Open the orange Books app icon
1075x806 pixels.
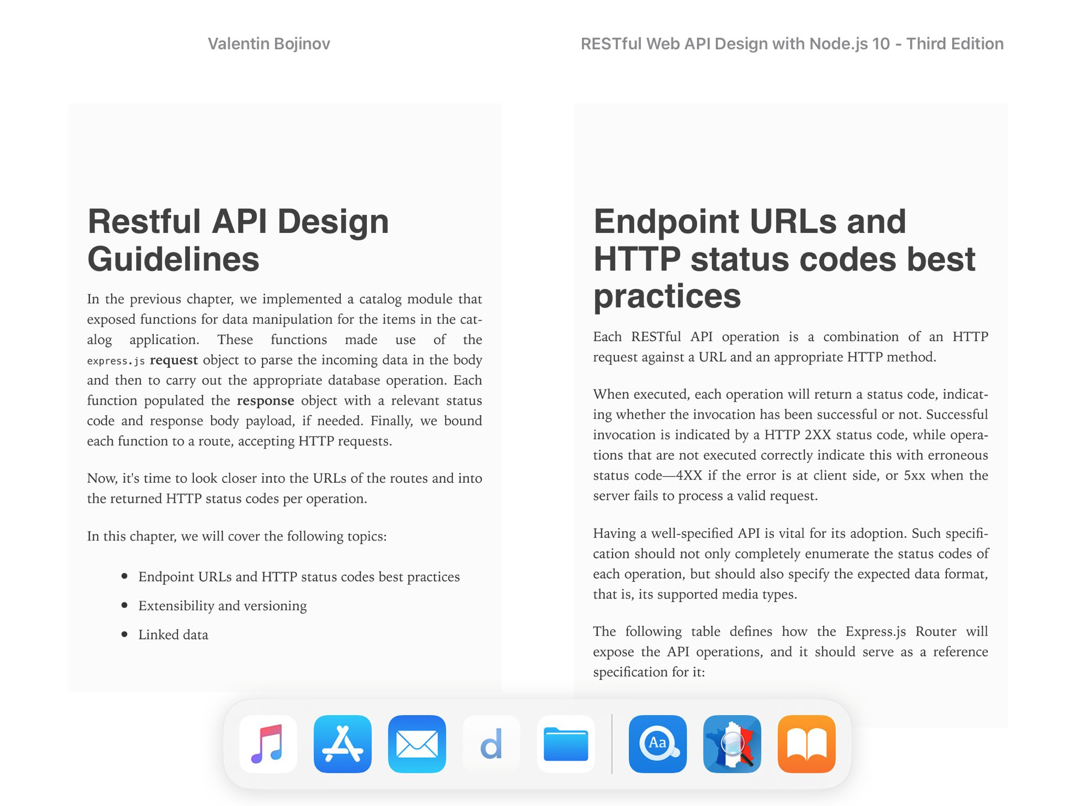[807, 744]
